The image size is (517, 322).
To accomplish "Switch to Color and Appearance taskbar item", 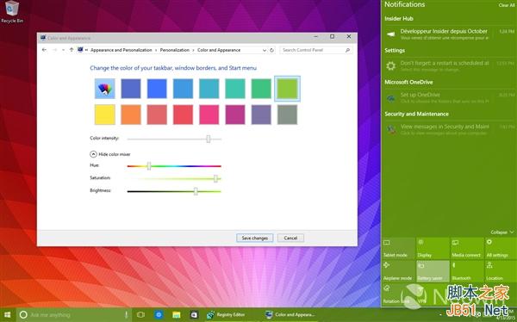I will pyautogui.click(x=290, y=315).
